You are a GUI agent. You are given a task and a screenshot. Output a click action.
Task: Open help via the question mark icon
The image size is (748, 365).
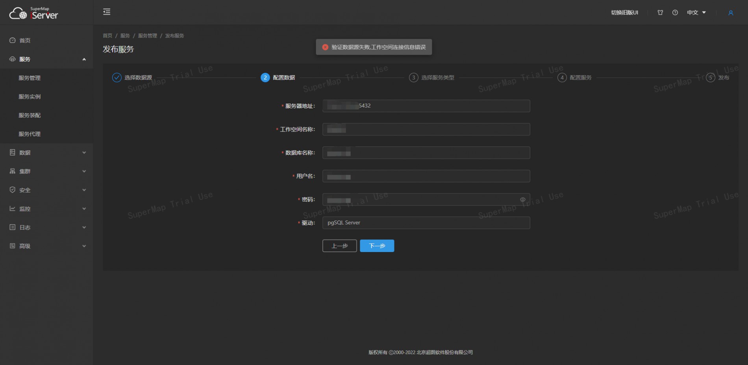pos(675,13)
